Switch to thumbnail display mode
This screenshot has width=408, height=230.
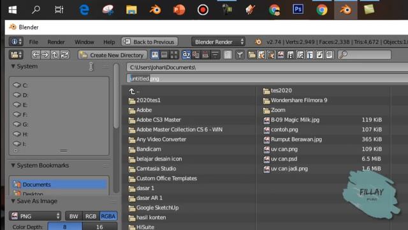(174, 55)
